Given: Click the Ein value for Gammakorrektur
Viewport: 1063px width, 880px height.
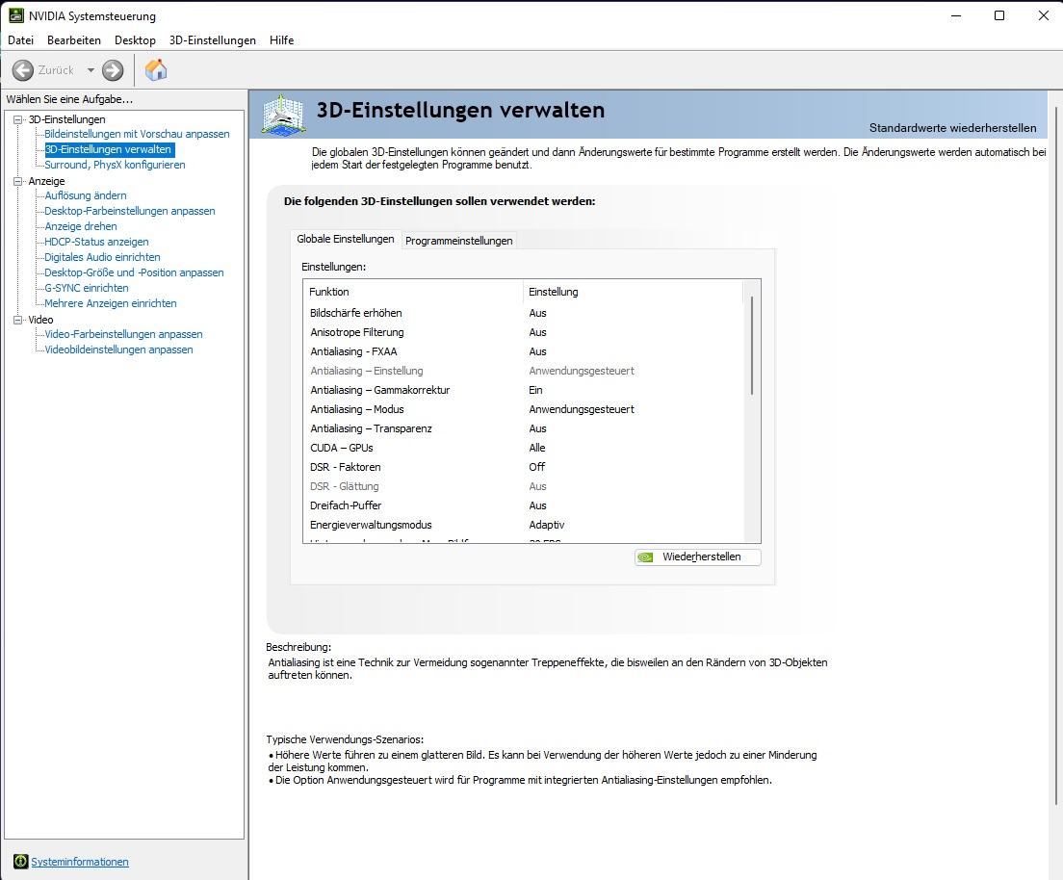Looking at the screenshot, I should click(535, 390).
